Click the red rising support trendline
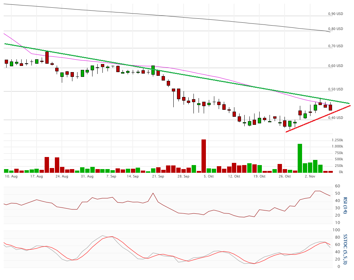The width and height of the screenshot is (354, 280). pyautogui.click(x=318, y=119)
